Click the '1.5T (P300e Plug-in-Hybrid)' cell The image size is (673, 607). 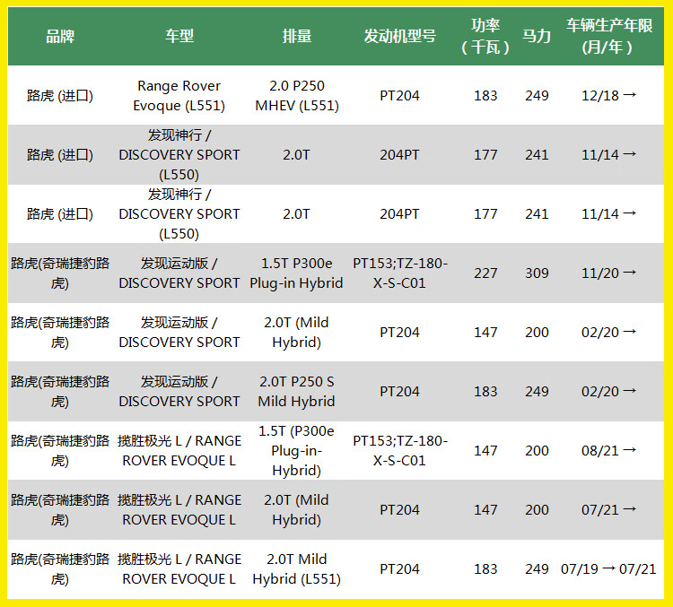(297, 451)
